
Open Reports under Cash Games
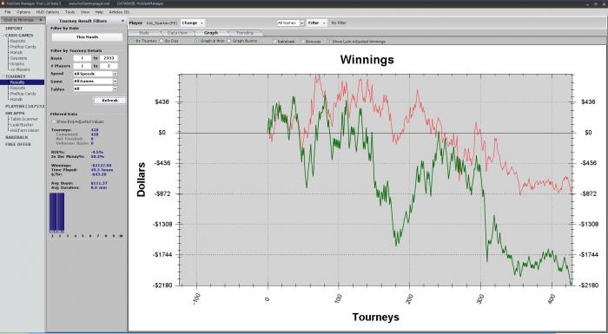[x=17, y=41]
